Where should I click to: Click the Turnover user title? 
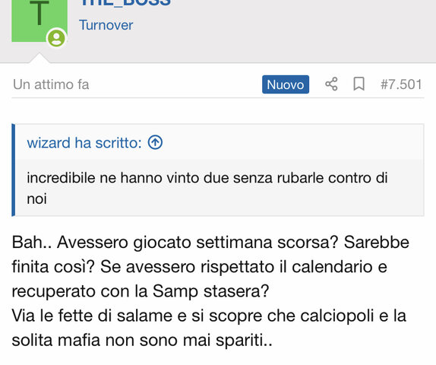click(x=106, y=25)
